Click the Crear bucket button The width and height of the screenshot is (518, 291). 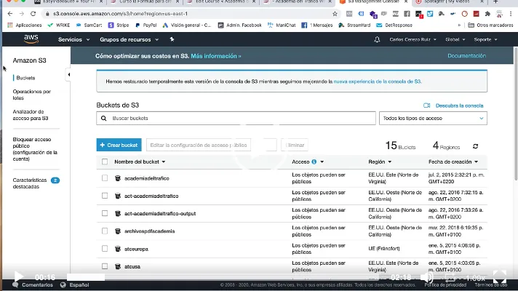(x=119, y=145)
